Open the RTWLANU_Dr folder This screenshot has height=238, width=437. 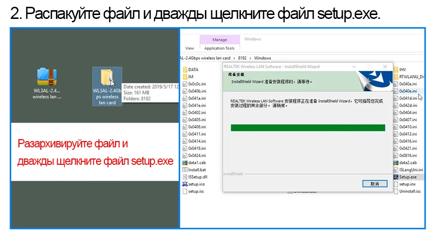click(x=408, y=77)
